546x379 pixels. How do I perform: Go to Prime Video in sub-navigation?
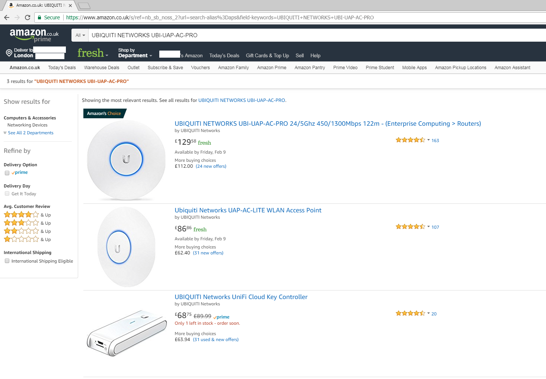[345, 68]
